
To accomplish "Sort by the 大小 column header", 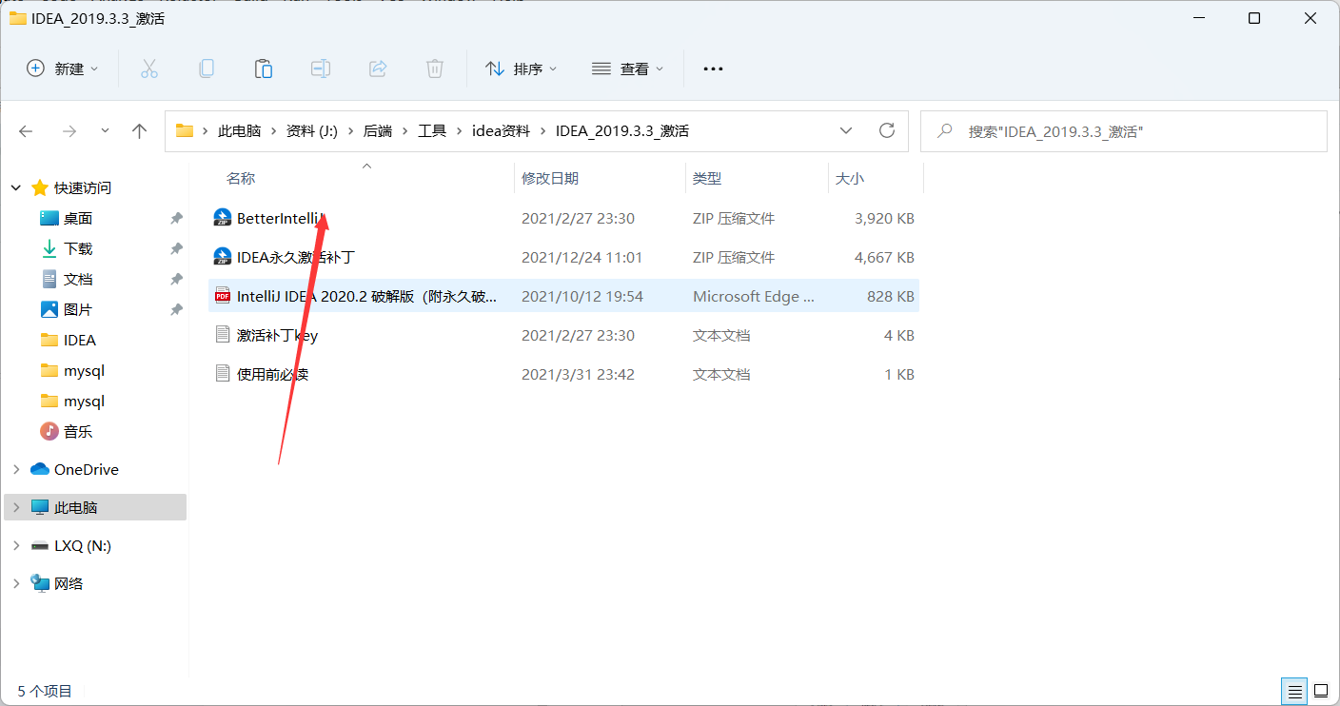I will (x=850, y=178).
